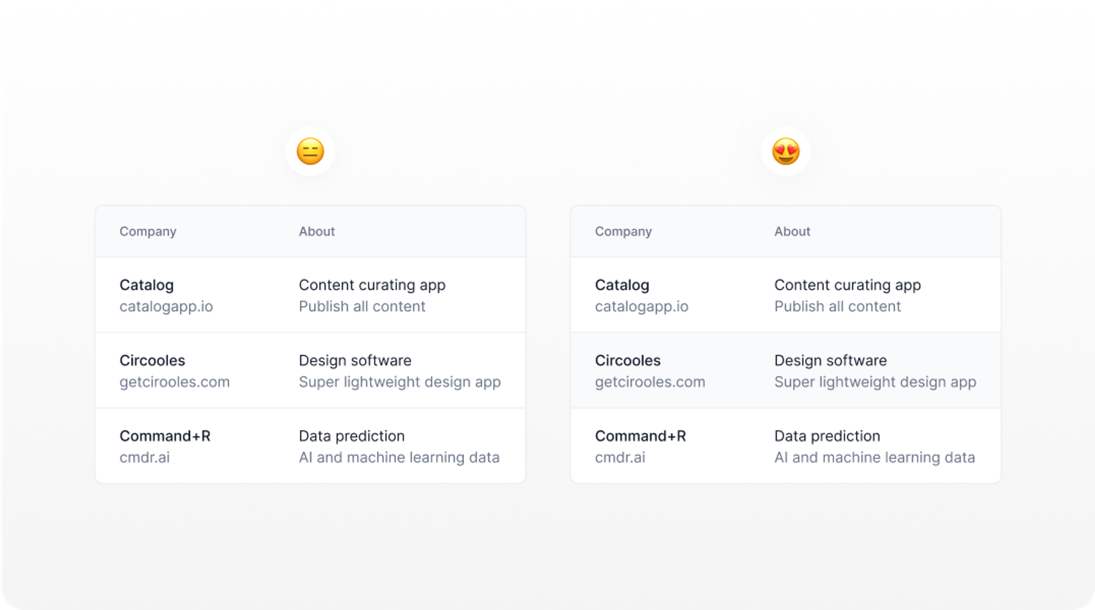
Task: Select the About header in left table
Action: pos(317,231)
